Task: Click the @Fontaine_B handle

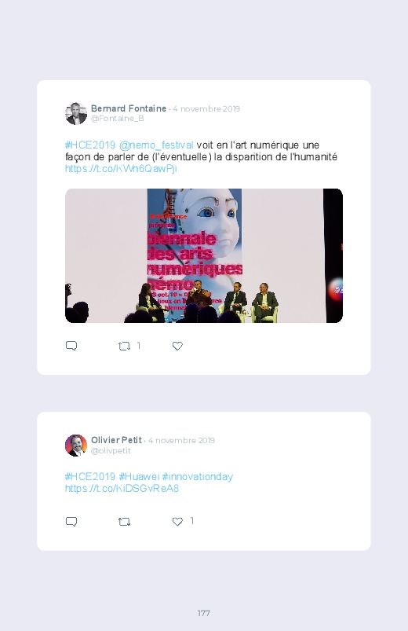Action: point(118,119)
